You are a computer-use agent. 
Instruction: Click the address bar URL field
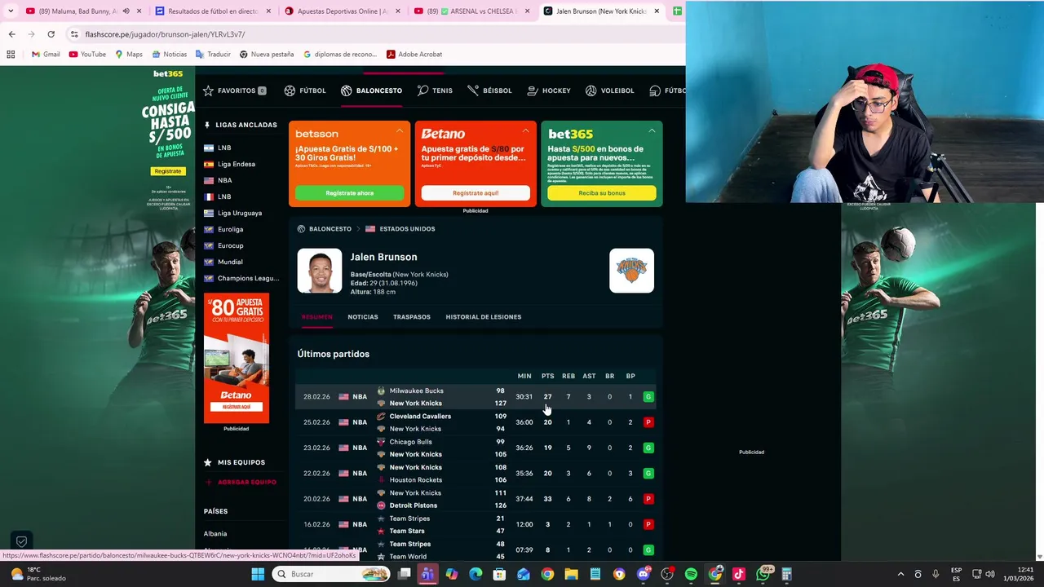[375, 34]
